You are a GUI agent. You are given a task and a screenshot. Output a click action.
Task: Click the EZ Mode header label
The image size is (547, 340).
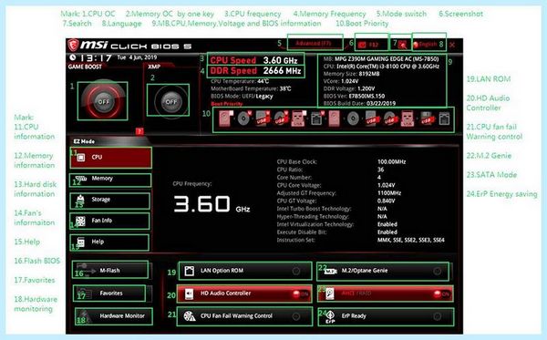click(x=84, y=141)
